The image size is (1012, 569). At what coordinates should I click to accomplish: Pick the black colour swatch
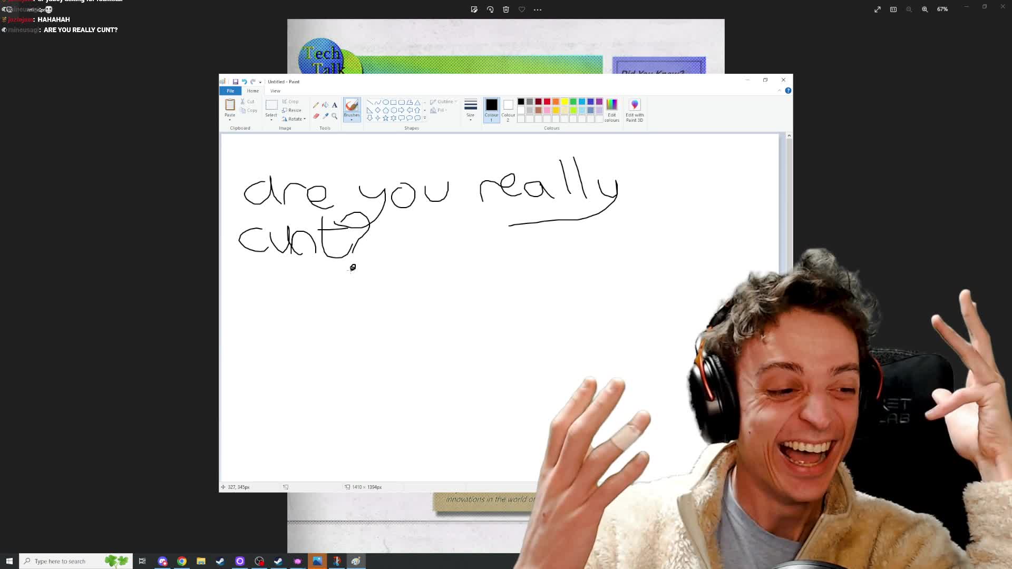(521, 102)
